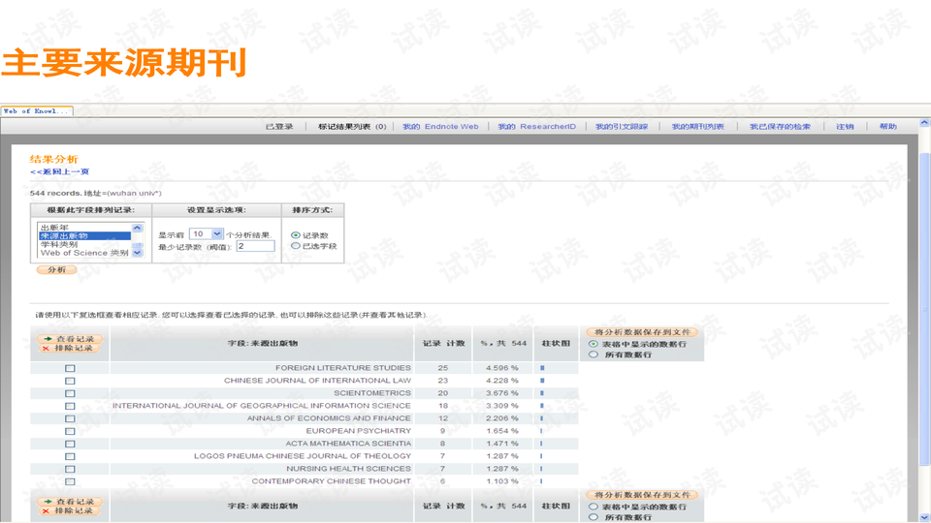The width and height of the screenshot is (931, 523).
Task: Open the 显示前 10 results dropdown
Action: [206, 234]
